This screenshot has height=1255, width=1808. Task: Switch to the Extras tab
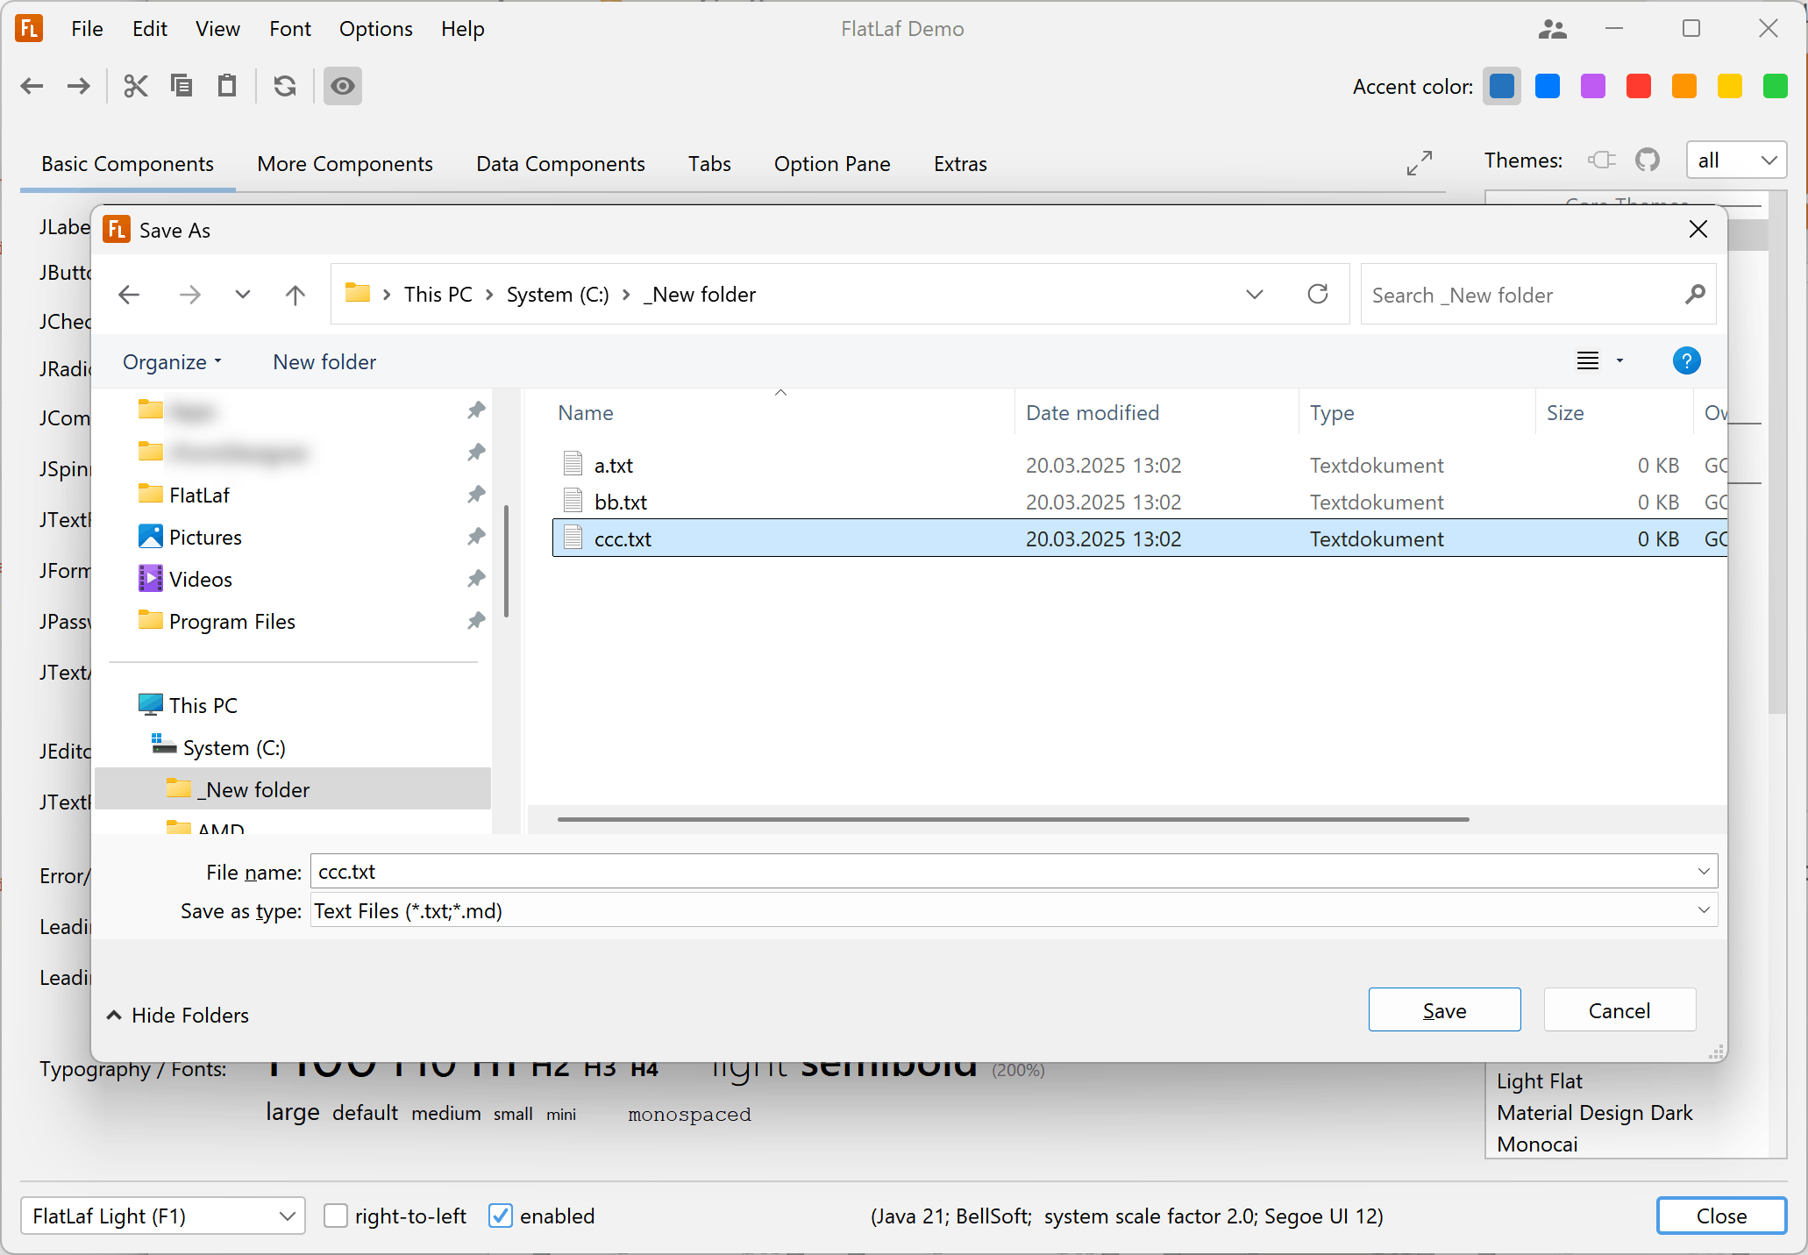(960, 164)
